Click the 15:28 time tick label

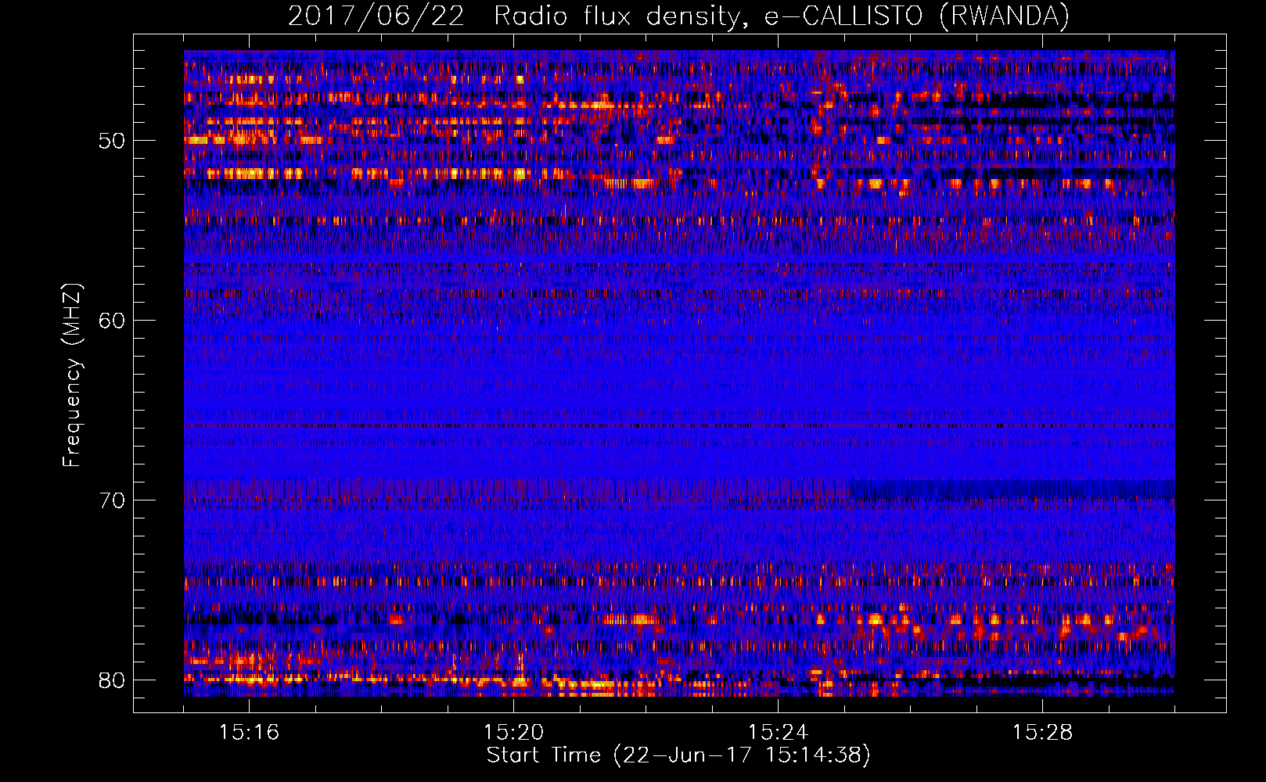(1042, 733)
